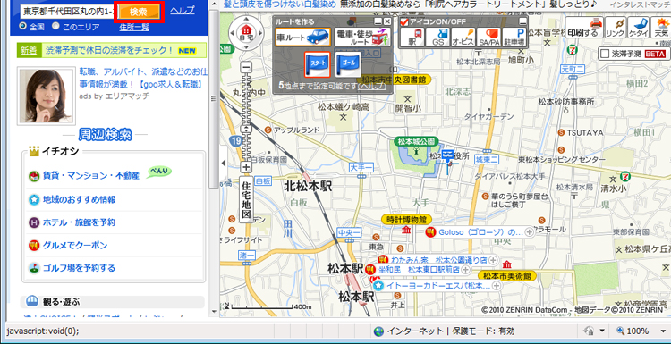Expand the plus next to Goloso listing
The width and height of the screenshot is (671, 344).
530,232
